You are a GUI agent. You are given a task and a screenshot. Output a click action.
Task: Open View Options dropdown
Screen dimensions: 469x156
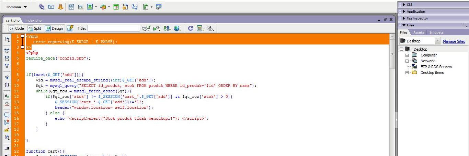[x=201, y=28]
